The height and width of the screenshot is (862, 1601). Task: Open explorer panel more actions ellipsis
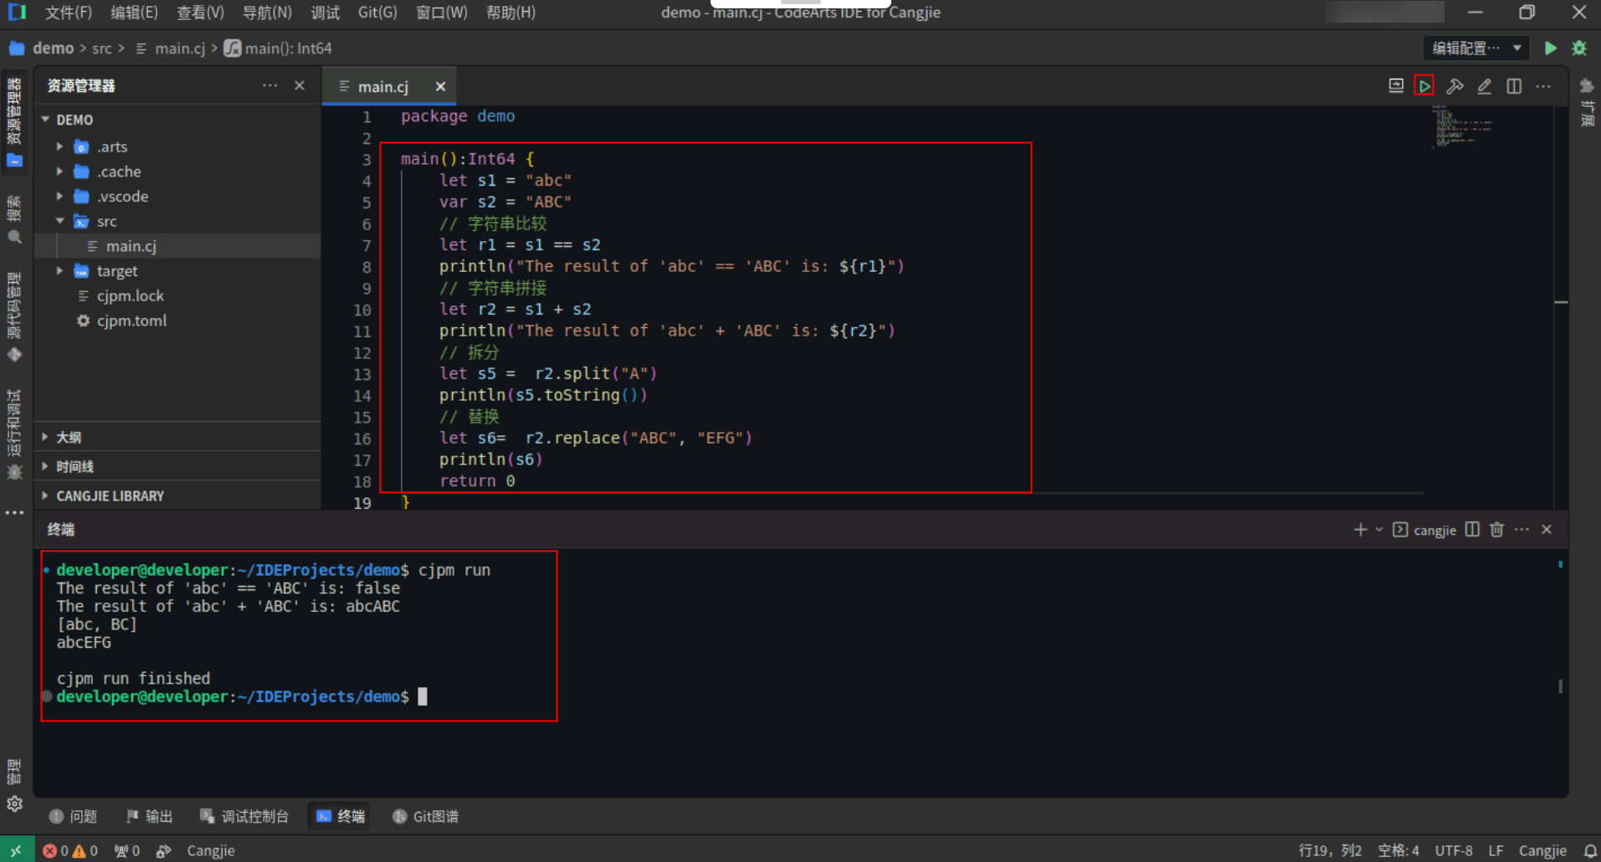[x=269, y=85]
